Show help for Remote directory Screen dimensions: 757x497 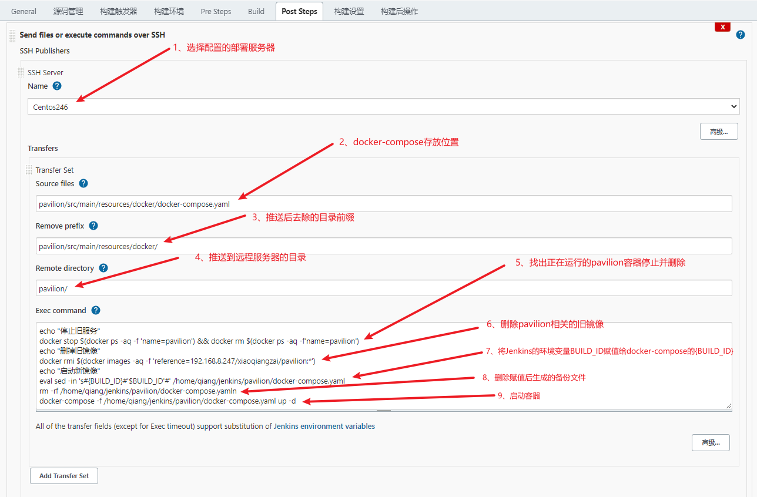[103, 268]
